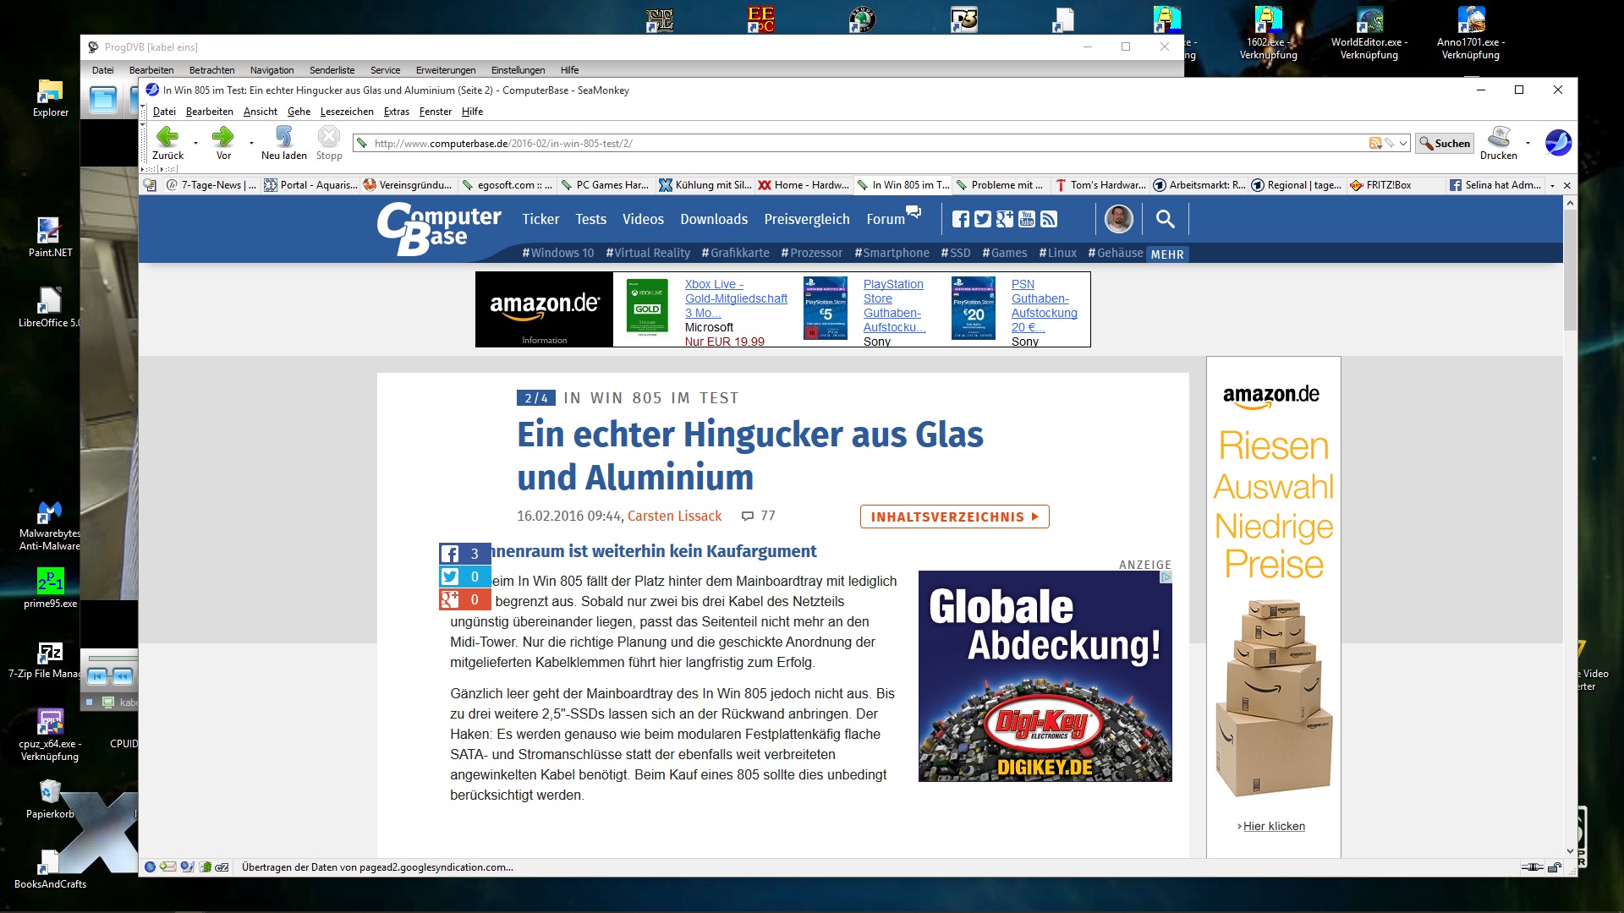
Task: Click the Neu laden reload icon
Action: (283, 136)
